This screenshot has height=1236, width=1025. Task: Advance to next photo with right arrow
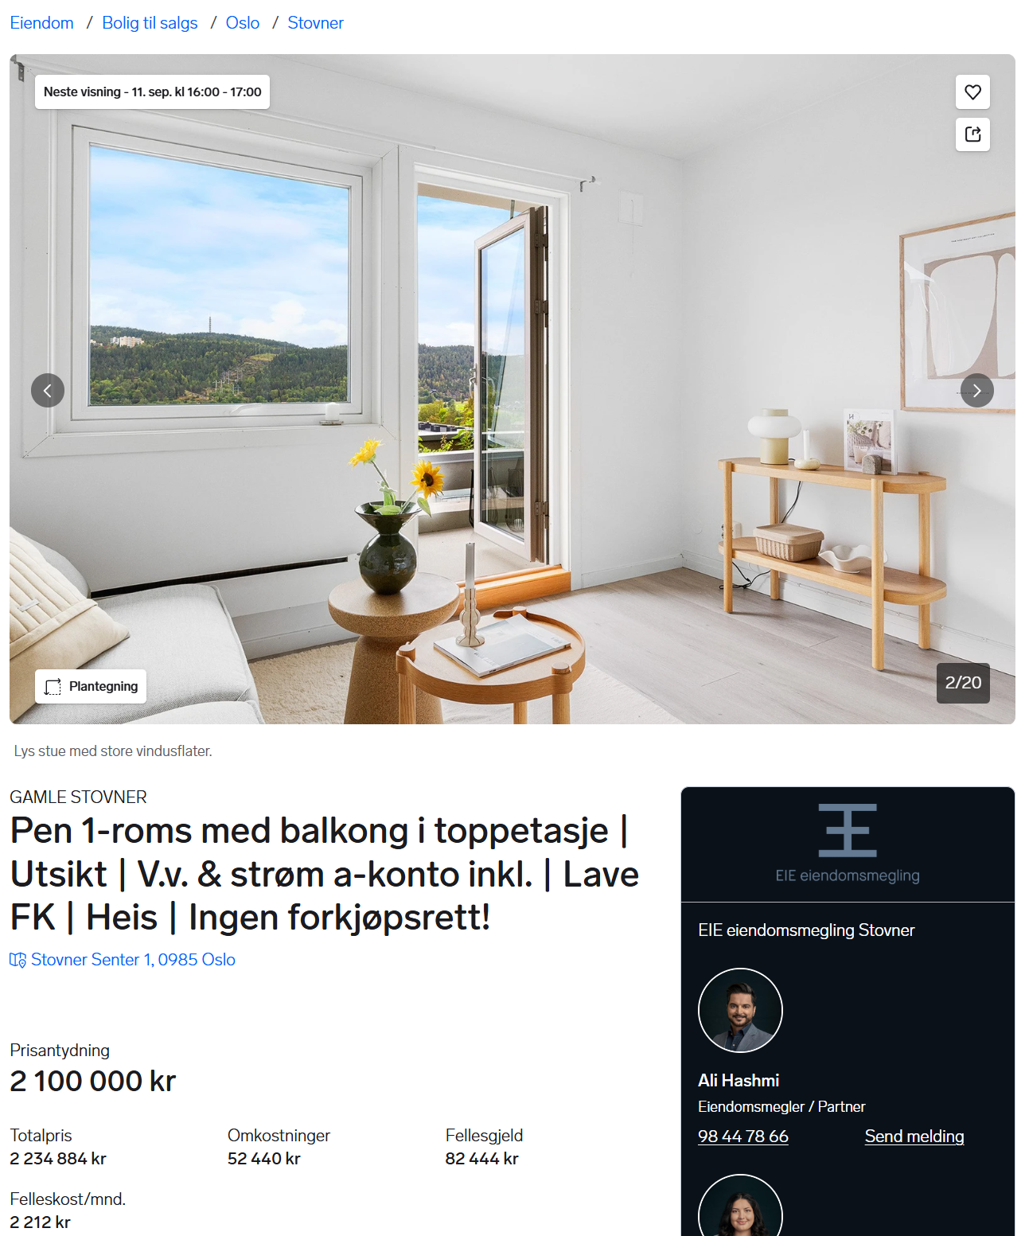click(x=976, y=391)
